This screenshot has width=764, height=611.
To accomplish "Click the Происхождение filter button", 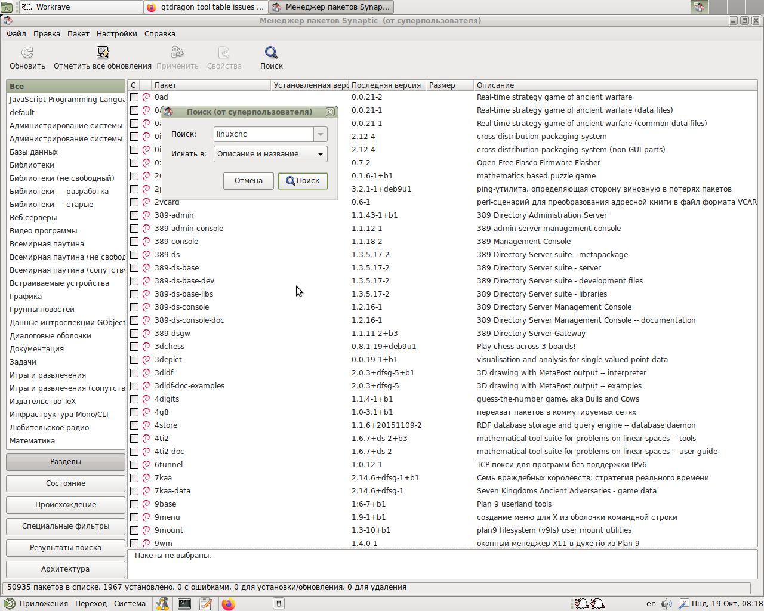I will [66, 505].
